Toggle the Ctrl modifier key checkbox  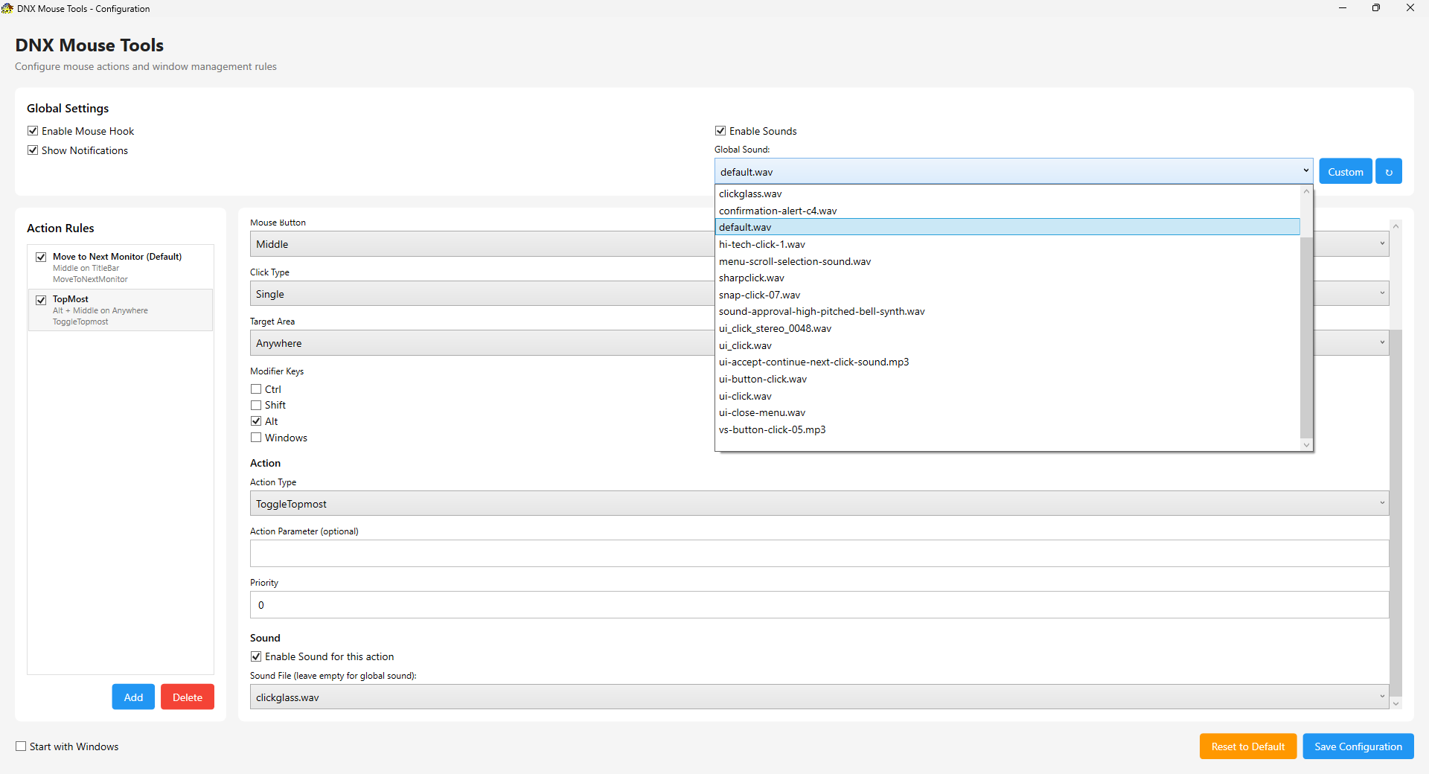(256, 389)
